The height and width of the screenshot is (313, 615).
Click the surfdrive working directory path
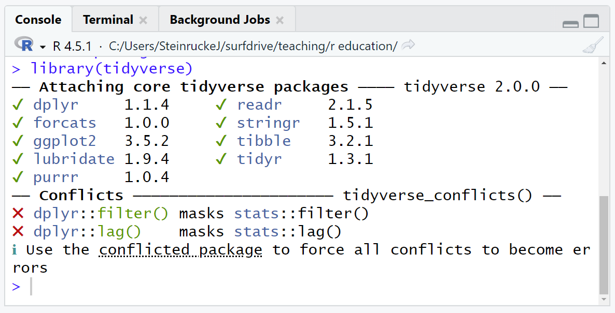[253, 46]
